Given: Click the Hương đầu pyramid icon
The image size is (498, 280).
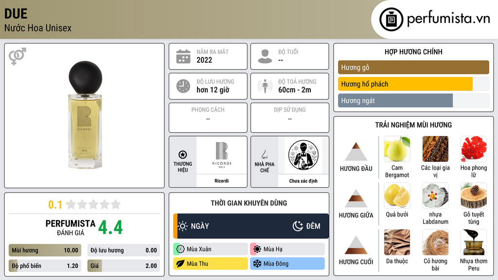Looking at the screenshot, I should [x=356, y=152].
